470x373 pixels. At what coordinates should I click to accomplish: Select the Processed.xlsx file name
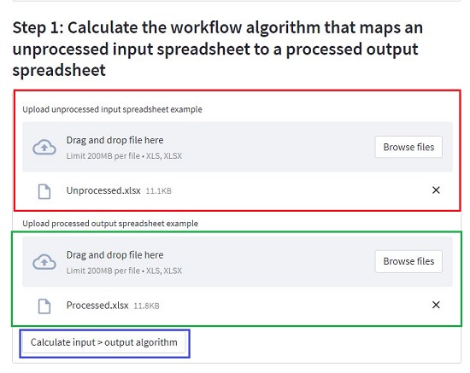pos(97,306)
